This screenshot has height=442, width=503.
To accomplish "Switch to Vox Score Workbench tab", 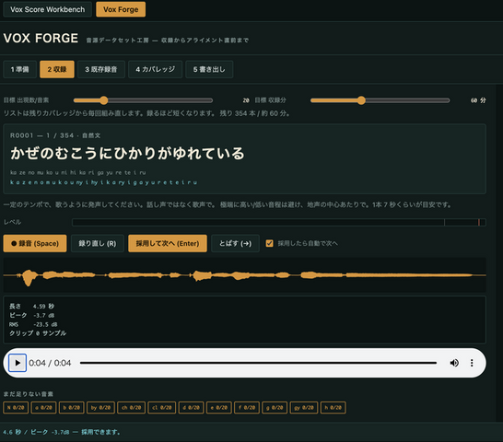I will [x=48, y=9].
